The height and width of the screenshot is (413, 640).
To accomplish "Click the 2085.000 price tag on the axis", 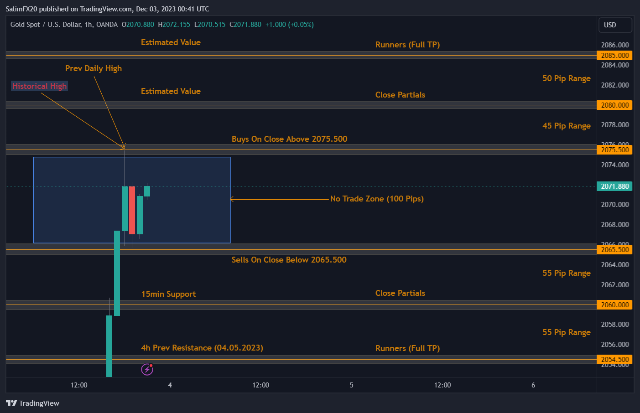I will (x=614, y=55).
